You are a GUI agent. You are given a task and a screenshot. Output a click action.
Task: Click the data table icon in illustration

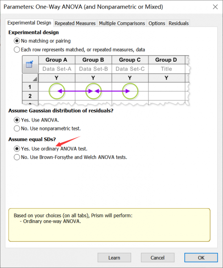pos(29,64)
